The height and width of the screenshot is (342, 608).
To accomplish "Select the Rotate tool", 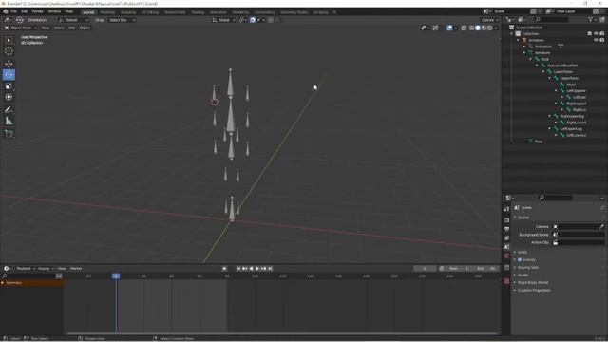I will [9, 74].
